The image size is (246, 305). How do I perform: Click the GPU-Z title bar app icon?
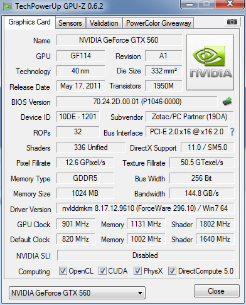pyautogui.click(x=7, y=6)
